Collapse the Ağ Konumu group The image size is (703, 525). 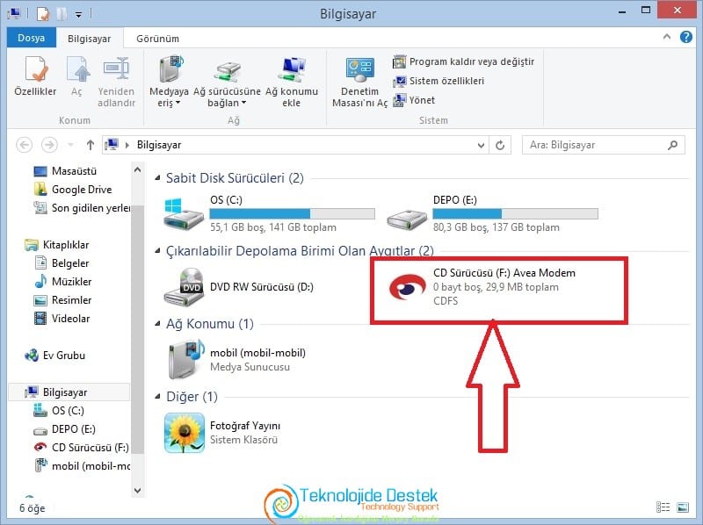(158, 323)
